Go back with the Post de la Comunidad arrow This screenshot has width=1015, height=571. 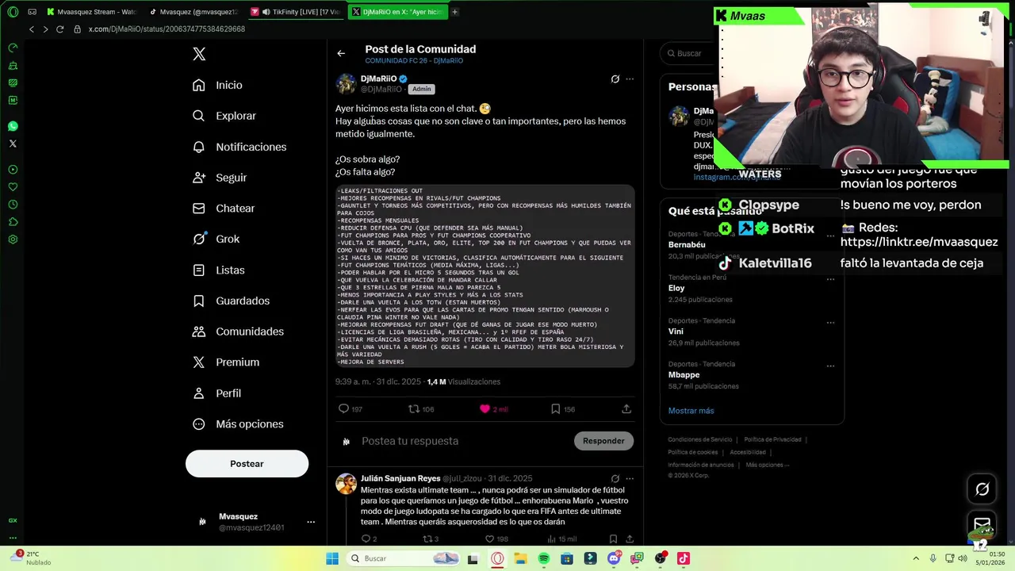[341, 53]
